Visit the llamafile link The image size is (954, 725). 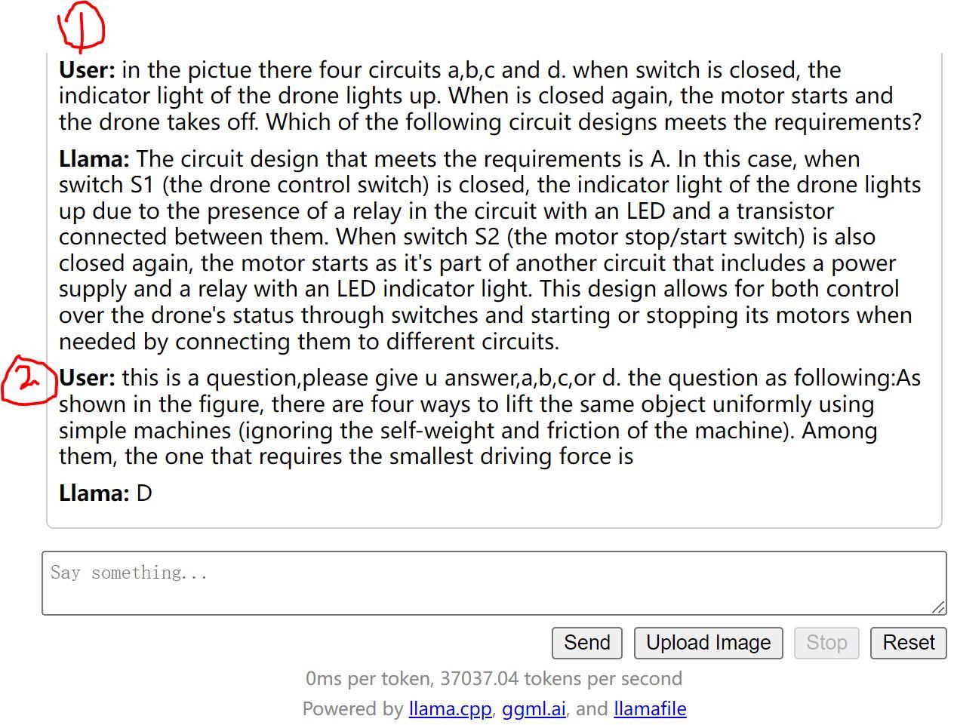(650, 709)
